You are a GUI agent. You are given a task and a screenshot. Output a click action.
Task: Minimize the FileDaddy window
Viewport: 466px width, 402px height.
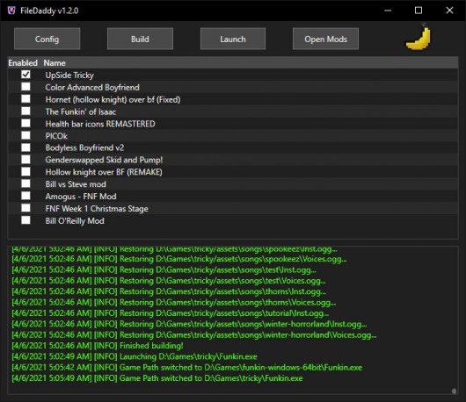click(x=388, y=11)
